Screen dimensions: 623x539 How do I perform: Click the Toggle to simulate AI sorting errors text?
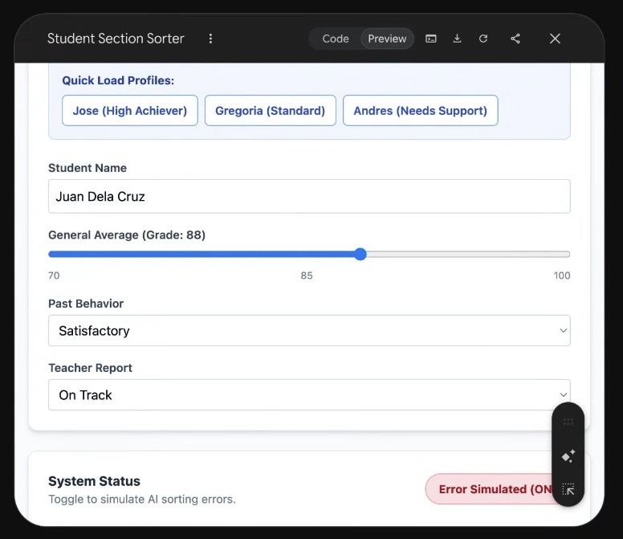click(x=142, y=500)
